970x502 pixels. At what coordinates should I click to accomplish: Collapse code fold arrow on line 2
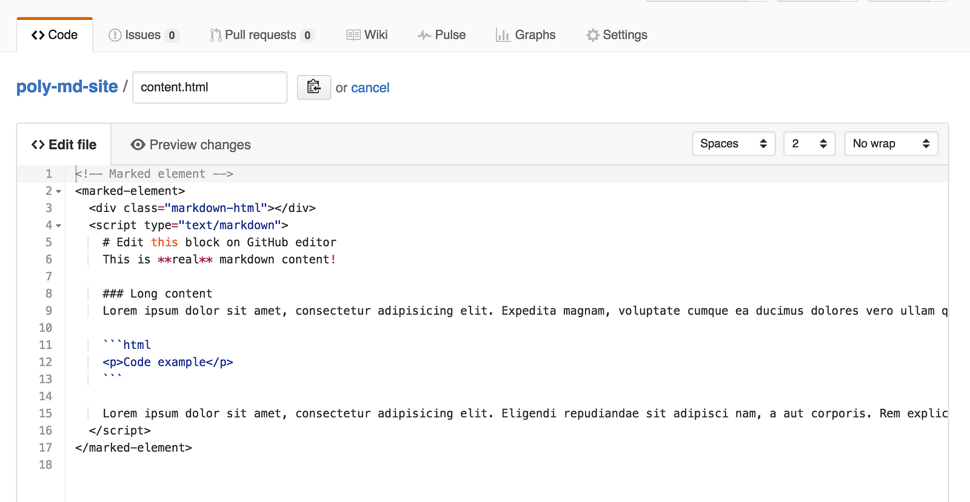point(59,191)
